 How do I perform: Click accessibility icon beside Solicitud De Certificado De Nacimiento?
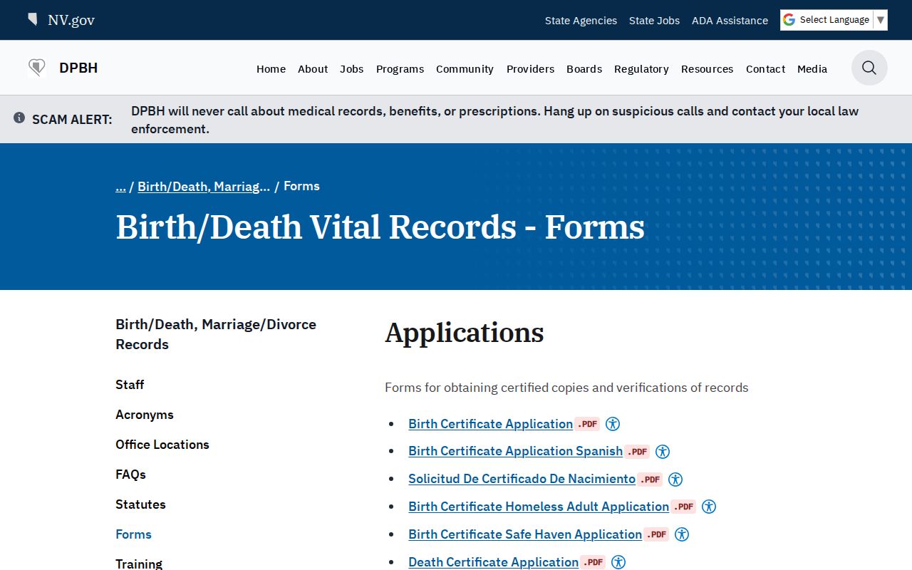(675, 479)
